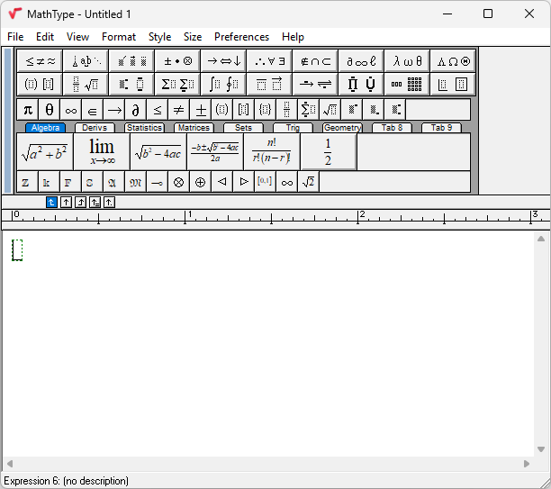Switch to the Matrices tab

(x=194, y=128)
